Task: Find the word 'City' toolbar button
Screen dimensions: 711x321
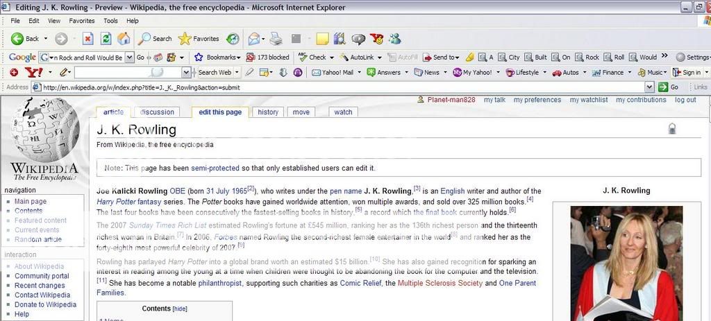Action: (x=509, y=58)
